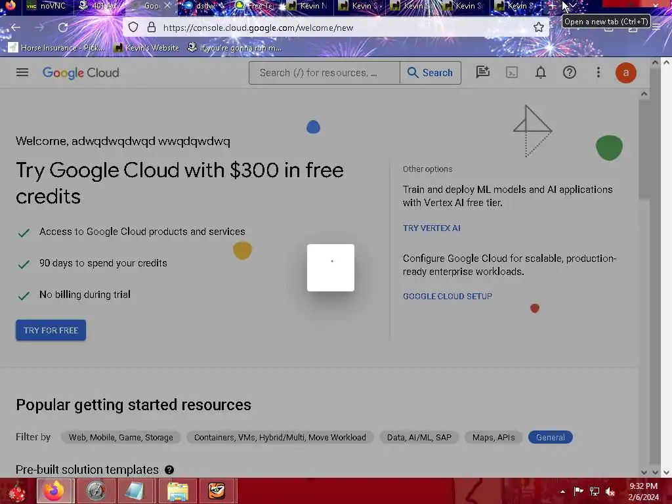672x504 pixels.
Task: Open the tiger-face taskbar app
Action: pos(217,491)
